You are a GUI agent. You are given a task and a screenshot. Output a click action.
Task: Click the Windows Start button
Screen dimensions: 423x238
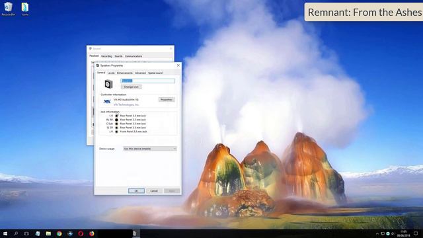point(5,233)
